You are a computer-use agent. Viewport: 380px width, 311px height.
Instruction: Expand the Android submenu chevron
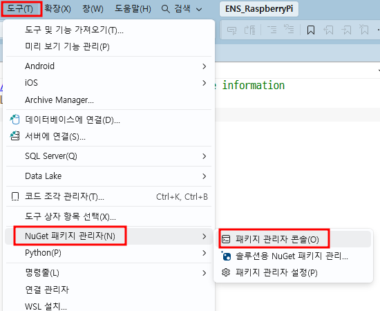pos(205,66)
